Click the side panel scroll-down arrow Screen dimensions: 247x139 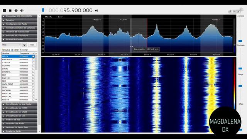point(39,131)
